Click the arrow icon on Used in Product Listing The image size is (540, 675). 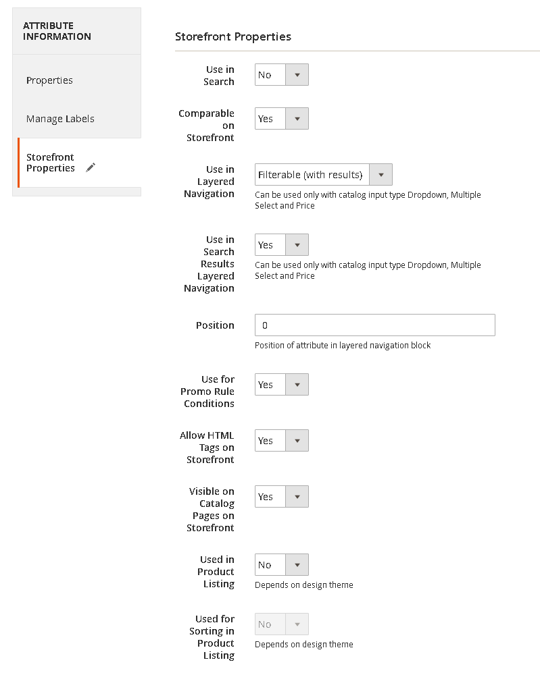click(x=299, y=564)
